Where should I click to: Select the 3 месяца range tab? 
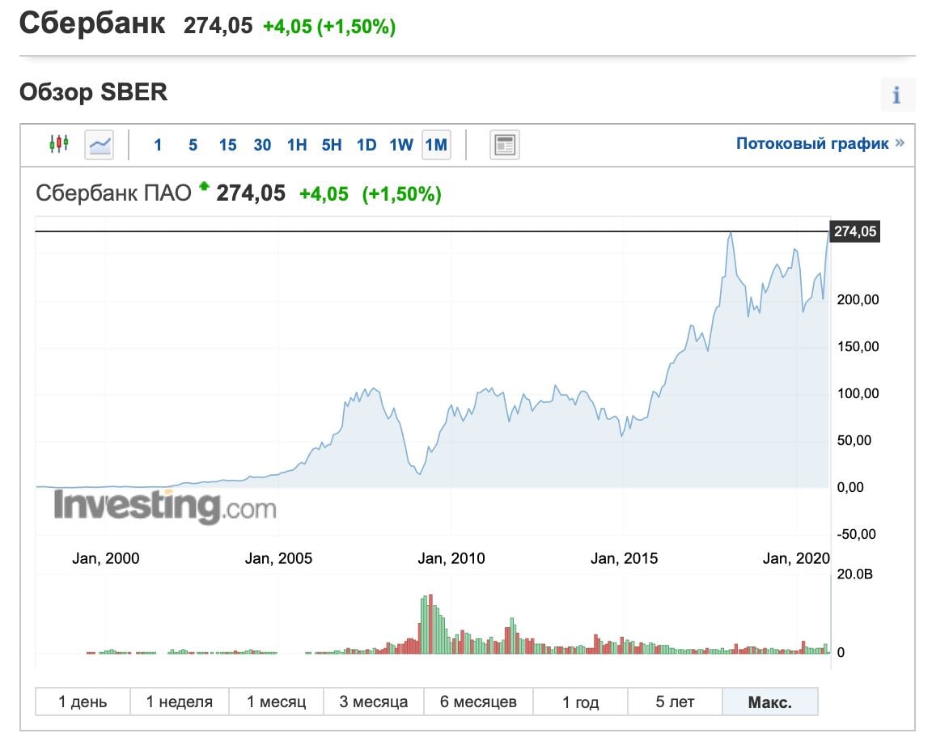click(x=373, y=702)
